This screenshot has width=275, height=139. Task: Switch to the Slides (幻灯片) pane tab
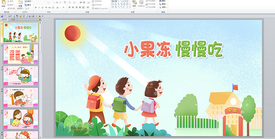pos(4,20)
